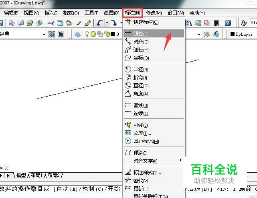Toggle layer 0 lock padlock icon
The width and height of the screenshot is (257, 198).
click(107, 34)
